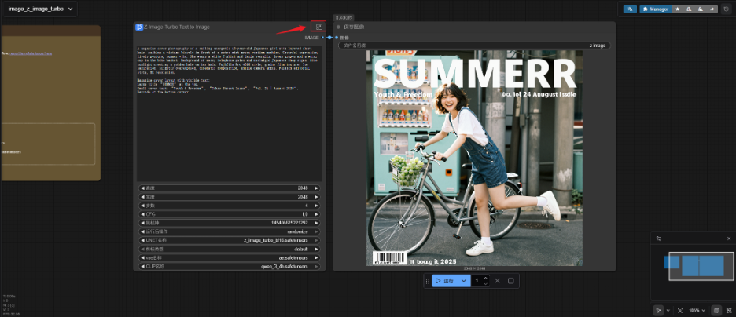Click the subgraph icon highlighted in red
Viewport: 736px width, 317px height.
pyautogui.click(x=318, y=27)
